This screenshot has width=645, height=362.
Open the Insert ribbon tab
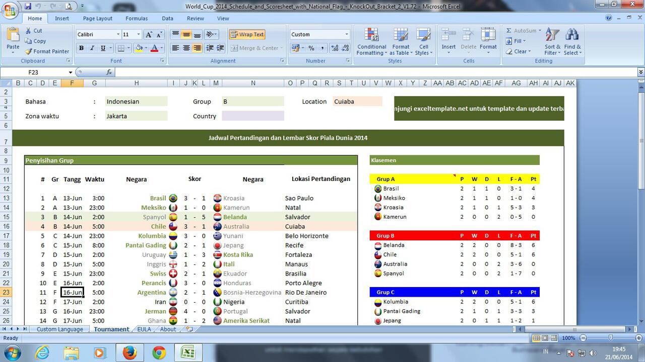coord(62,19)
